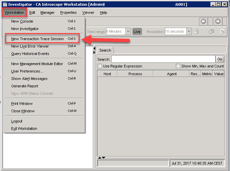Click the Search tab
The image size is (230, 171).
tap(105, 50)
